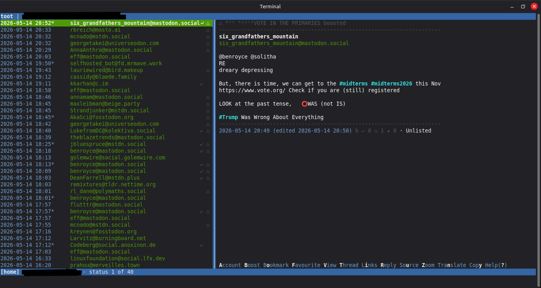Select Boost in the bottom command bar
The image size is (541, 288).
point(252,265)
